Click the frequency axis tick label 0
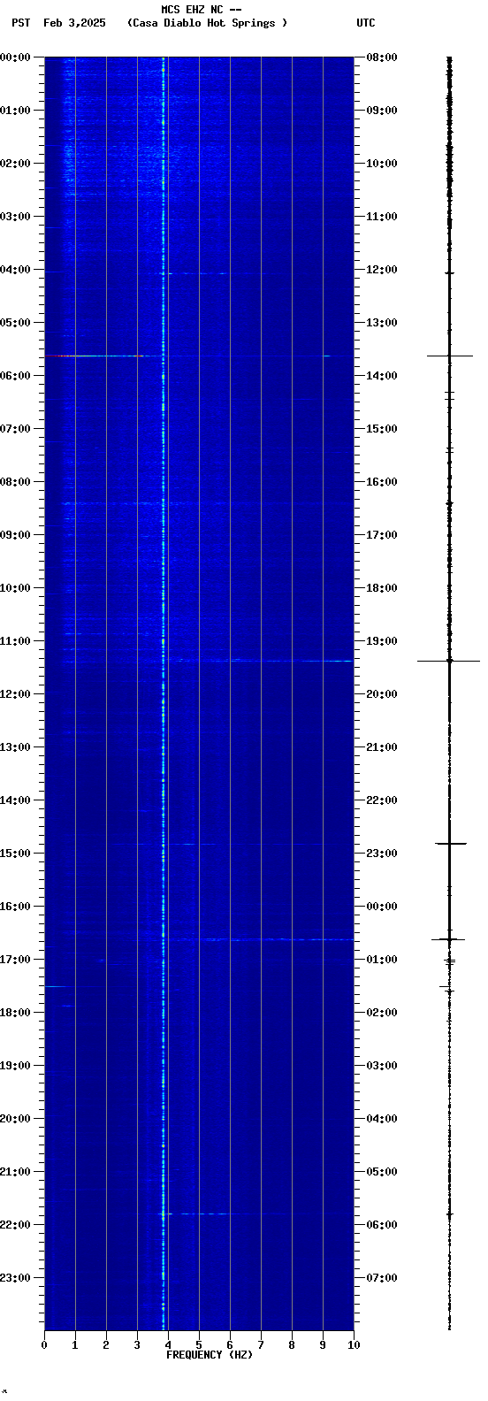 [44, 1345]
